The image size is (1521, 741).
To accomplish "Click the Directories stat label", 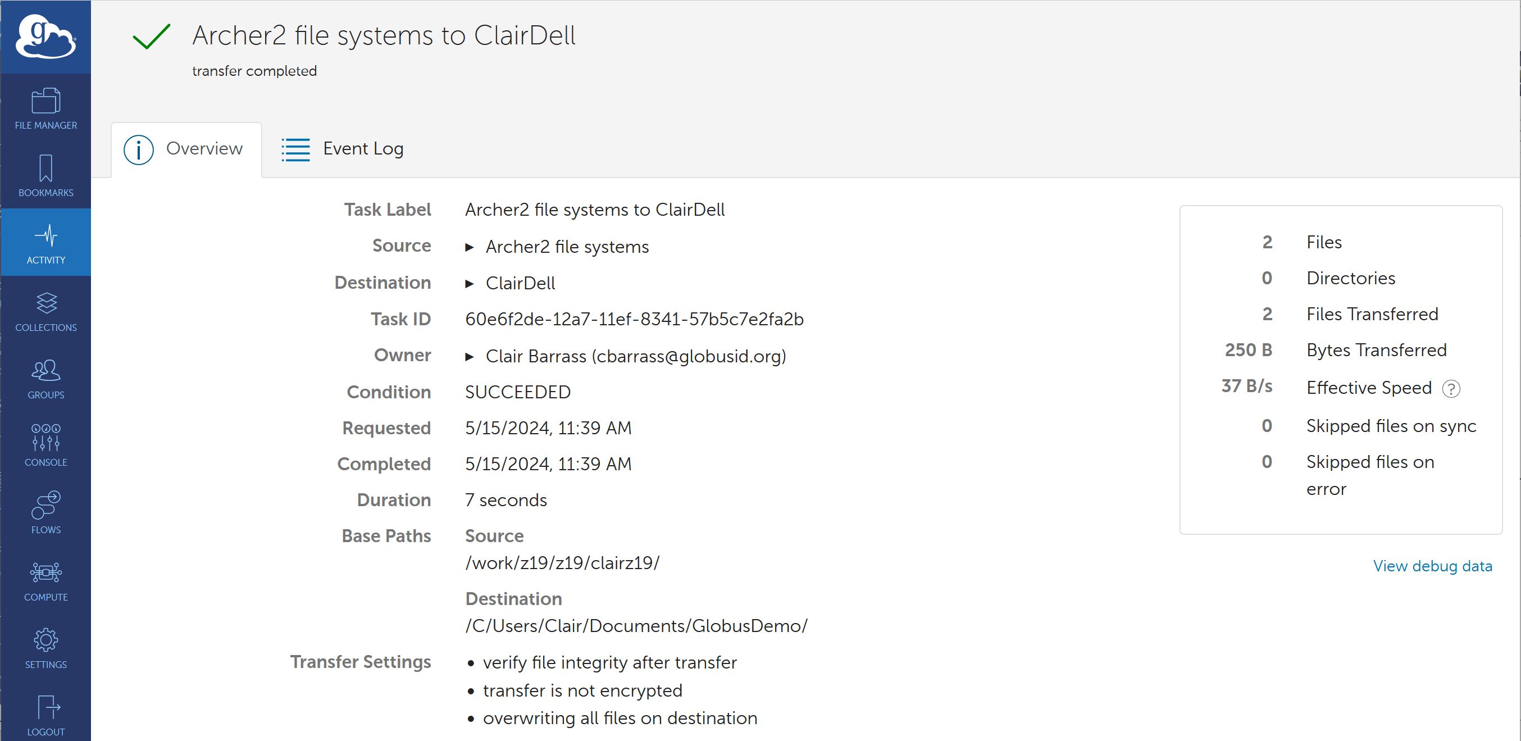I will pyautogui.click(x=1351, y=278).
